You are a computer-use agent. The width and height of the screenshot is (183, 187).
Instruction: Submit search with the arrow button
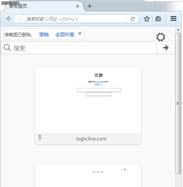tap(166, 48)
